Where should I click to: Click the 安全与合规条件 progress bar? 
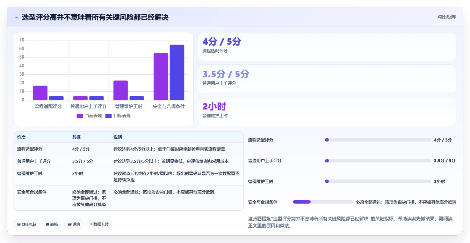(323, 202)
